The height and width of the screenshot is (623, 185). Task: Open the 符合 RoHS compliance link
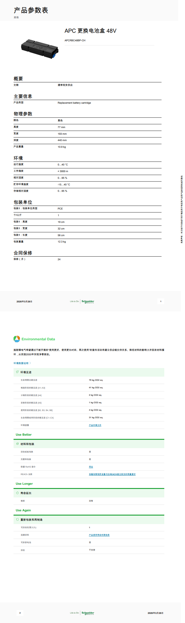click(x=91, y=467)
